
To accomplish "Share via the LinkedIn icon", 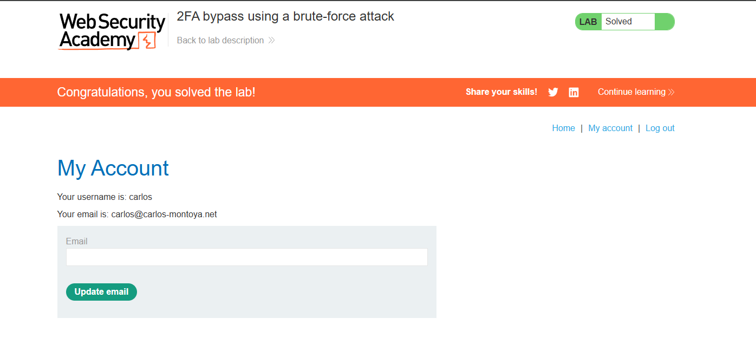I will tap(573, 92).
